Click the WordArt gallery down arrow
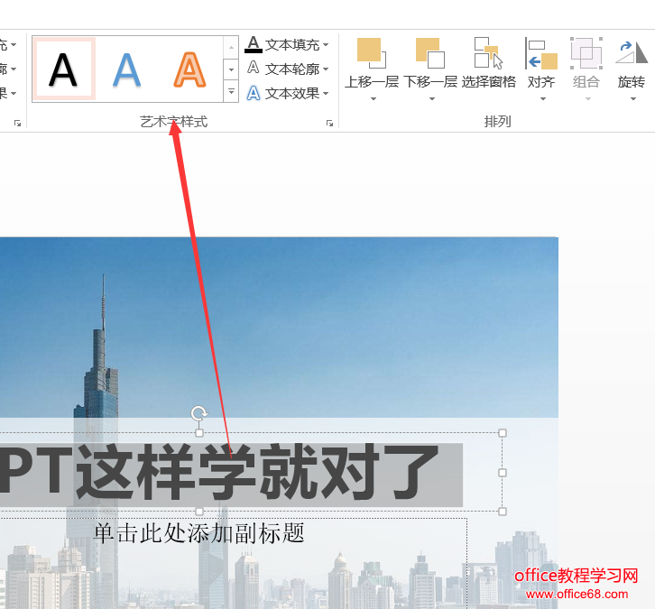 tap(231, 69)
